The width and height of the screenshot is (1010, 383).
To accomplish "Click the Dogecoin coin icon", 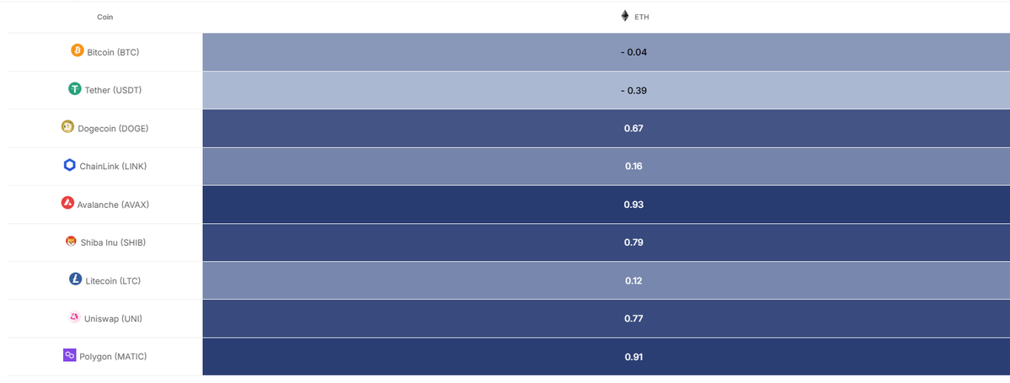I will pyautogui.click(x=68, y=127).
